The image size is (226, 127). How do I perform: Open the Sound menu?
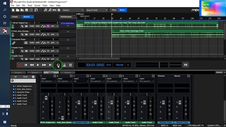click(x=37, y=6)
